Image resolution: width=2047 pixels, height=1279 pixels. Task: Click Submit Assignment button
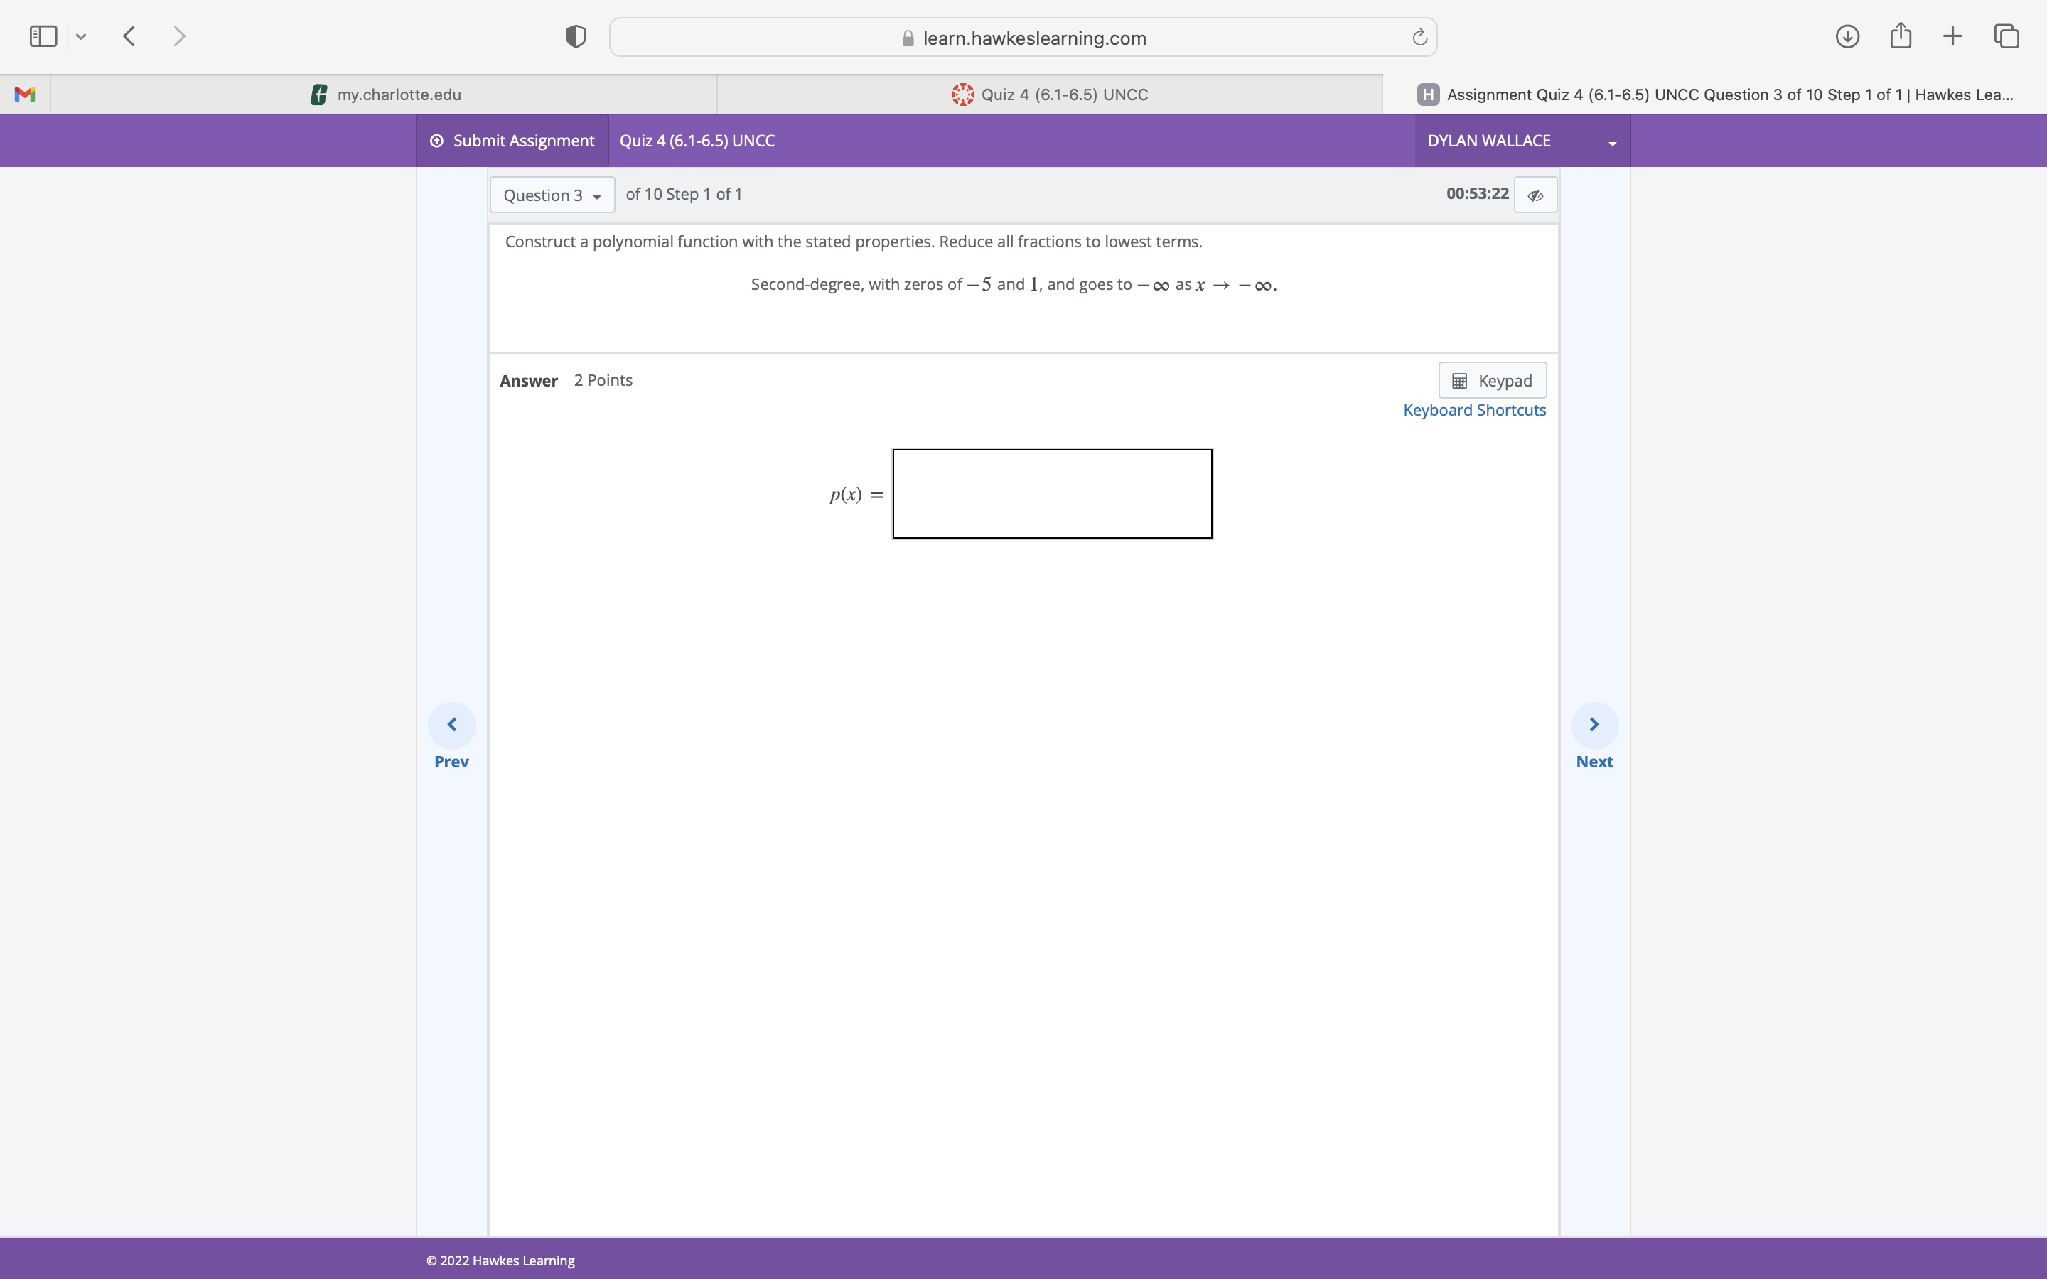click(x=512, y=141)
